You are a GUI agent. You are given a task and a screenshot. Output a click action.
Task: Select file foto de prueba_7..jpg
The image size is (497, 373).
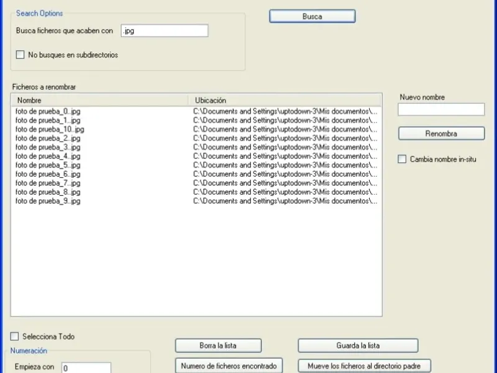48,183
